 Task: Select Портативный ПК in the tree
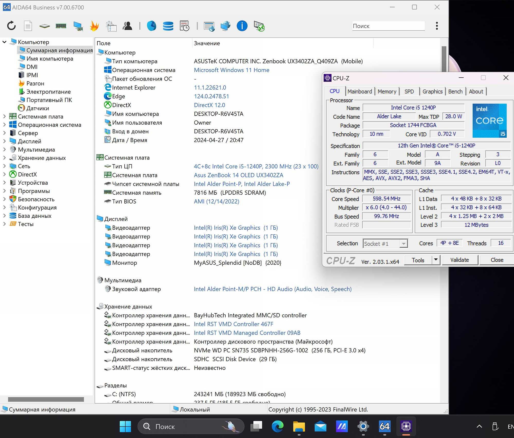point(49,100)
